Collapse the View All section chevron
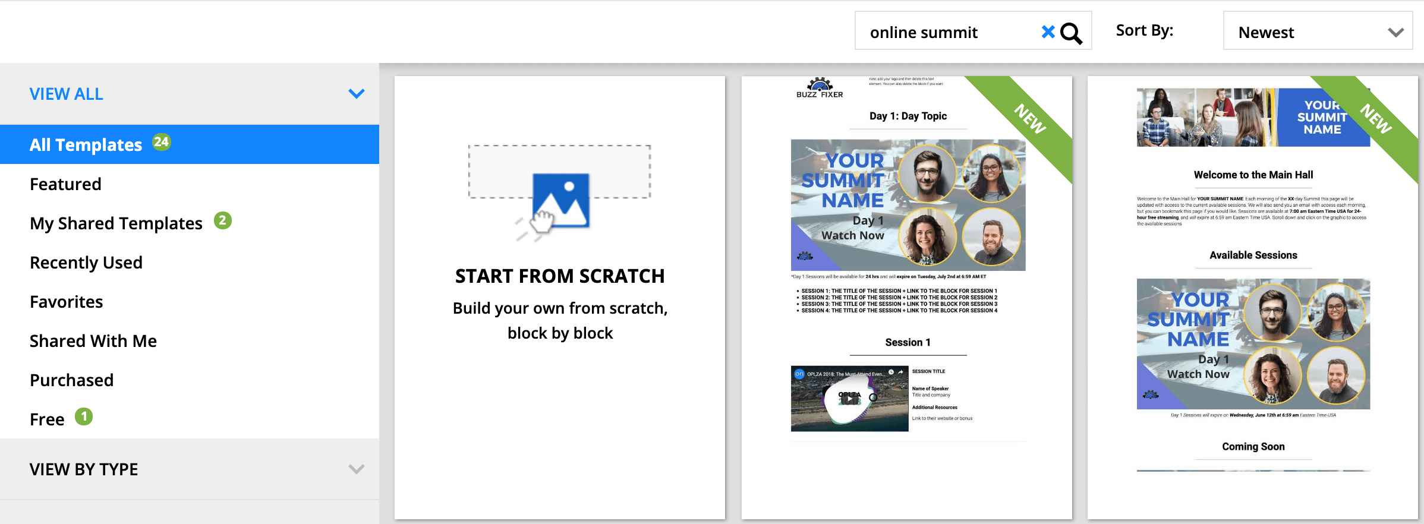Viewport: 1424px width, 524px height. click(x=356, y=94)
